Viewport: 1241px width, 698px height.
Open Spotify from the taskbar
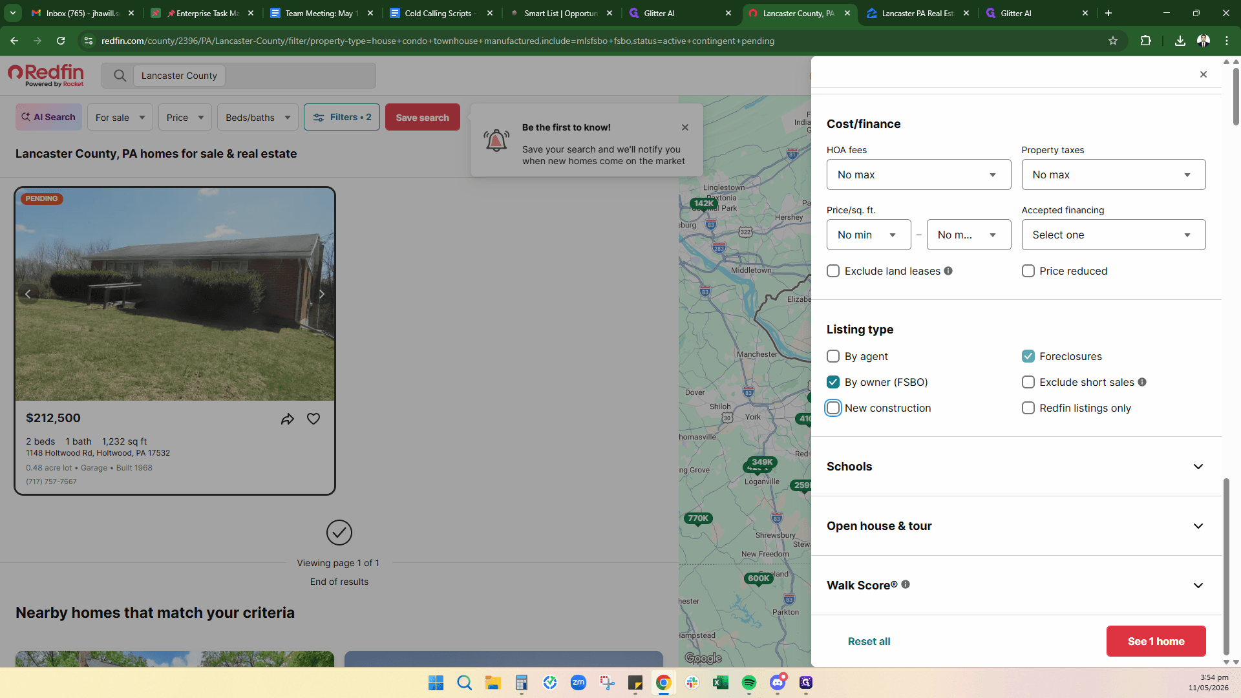(x=749, y=682)
